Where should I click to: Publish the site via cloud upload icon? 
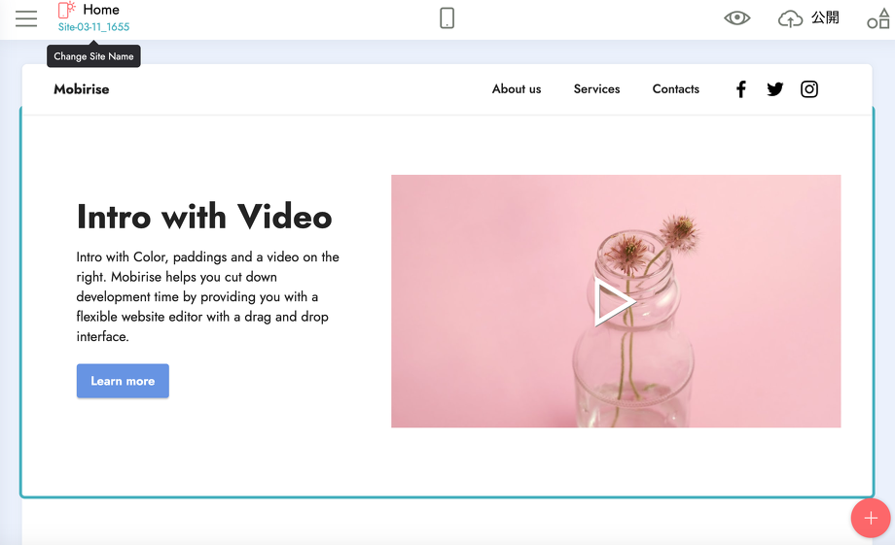pos(791,18)
